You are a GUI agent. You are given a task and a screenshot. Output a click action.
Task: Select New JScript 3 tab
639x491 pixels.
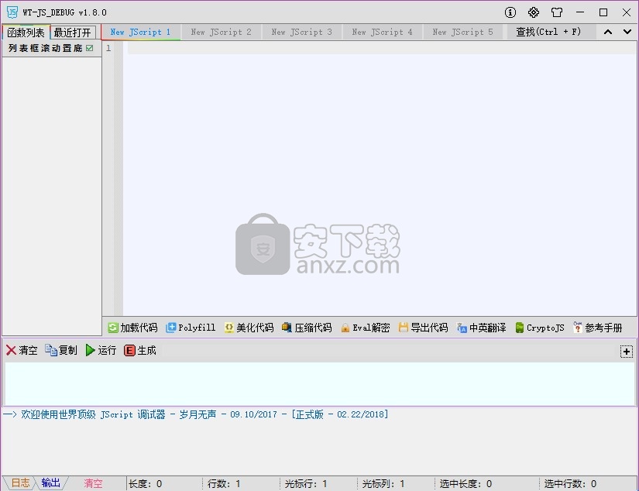click(301, 32)
